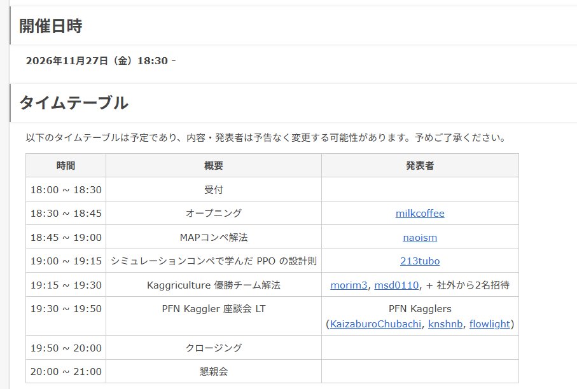
Task: Click the シミュレーションコンペで学んだ PPO の設計則 cell
Action: click(x=214, y=261)
